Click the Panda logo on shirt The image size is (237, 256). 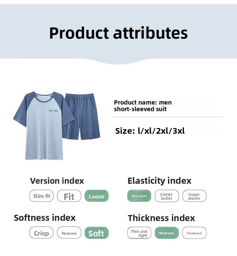(53, 111)
